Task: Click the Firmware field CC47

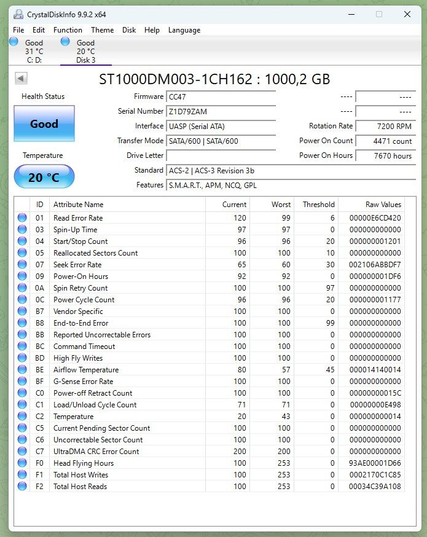Action: [221, 97]
